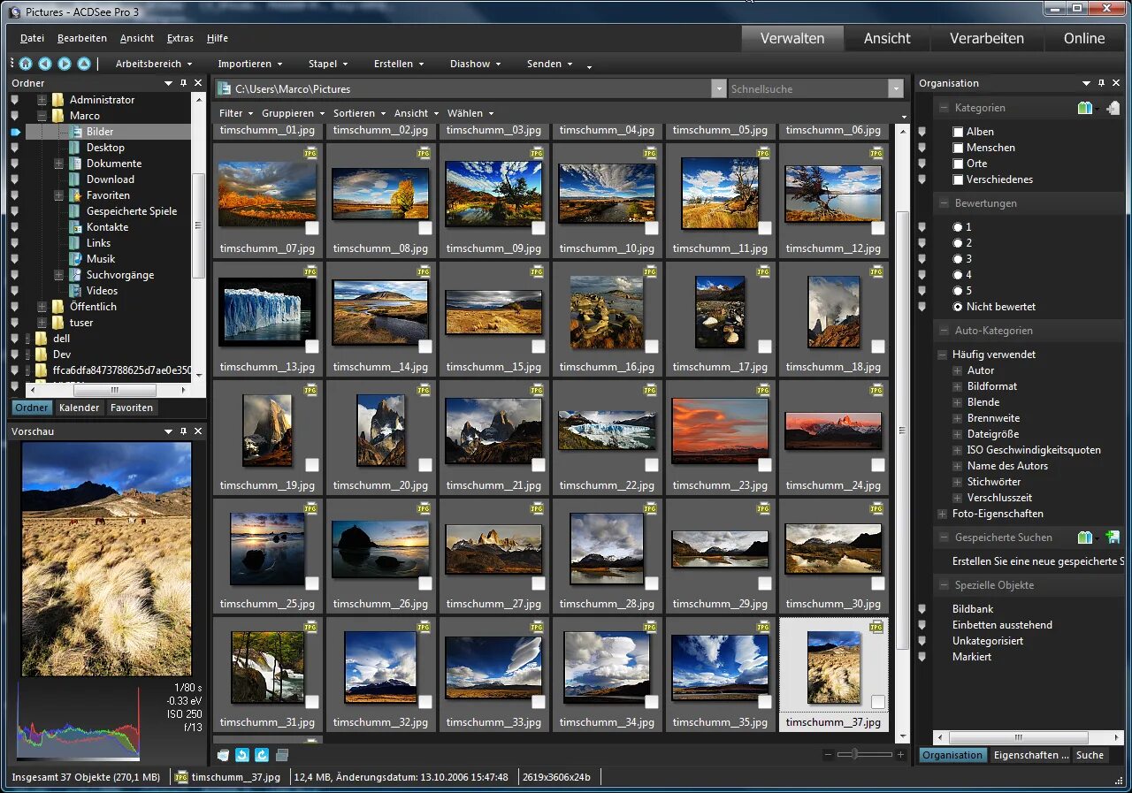Open the Extras menu
Viewport: 1132px width, 793px height.
(x=180, y=38)
